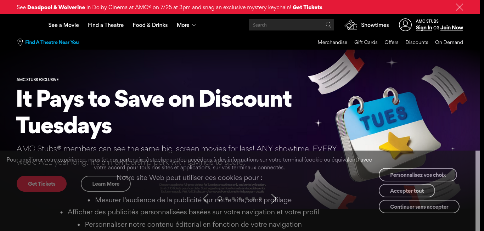Go to previous carousel slide arrow
The width and height of the screenshot is (484, 231).
pos(206,199)
